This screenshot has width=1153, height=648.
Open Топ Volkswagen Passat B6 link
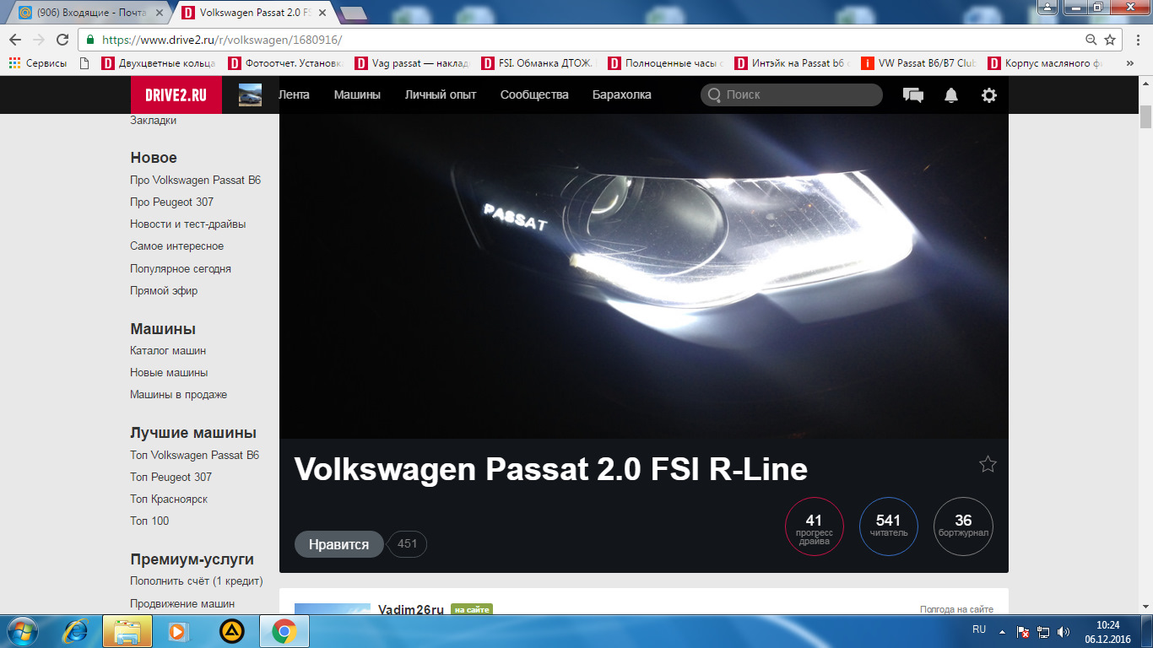(194, 455)
